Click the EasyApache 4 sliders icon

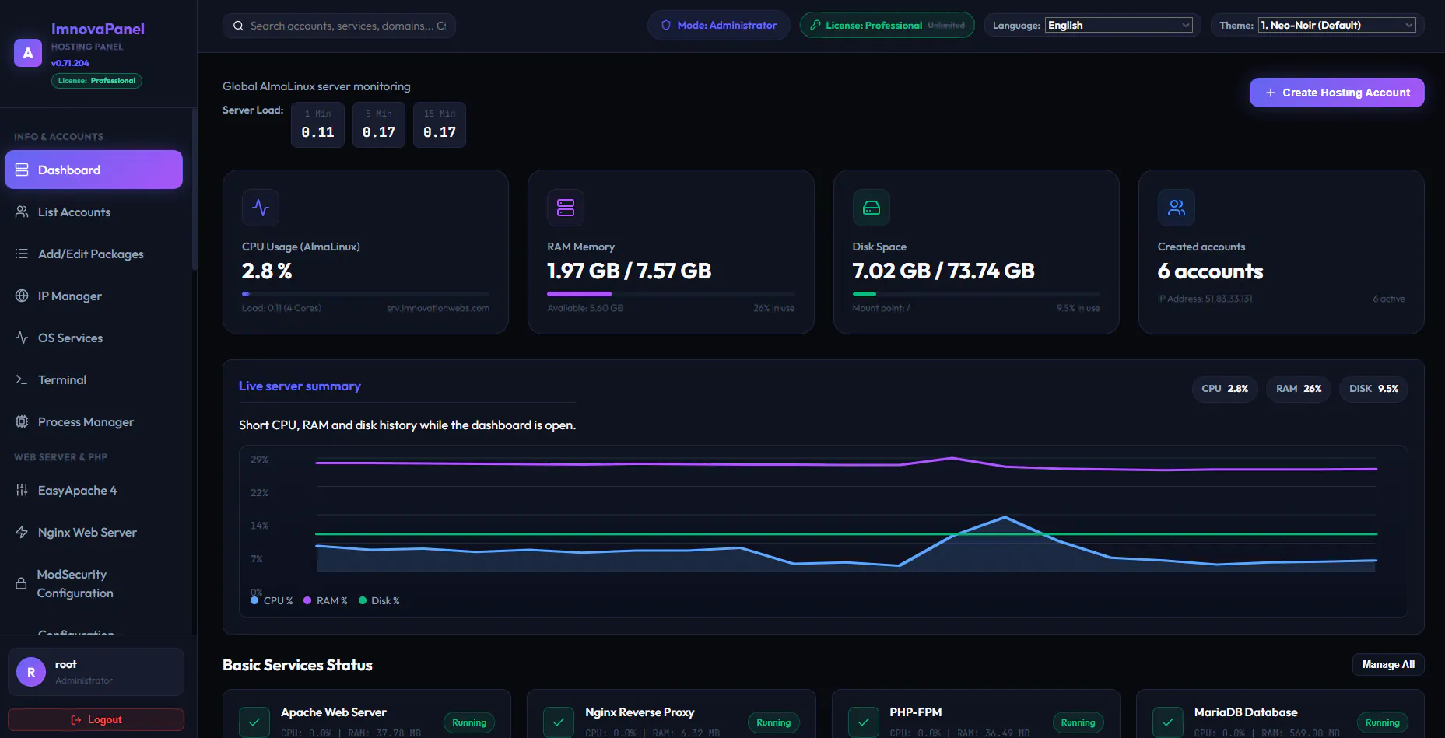(22, 490)
